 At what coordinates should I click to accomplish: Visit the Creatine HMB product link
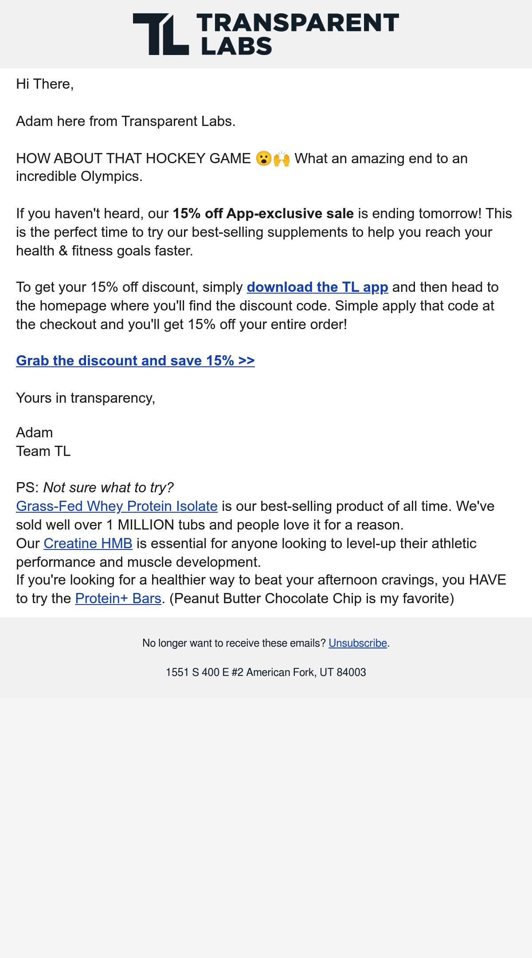click(88, 543)
